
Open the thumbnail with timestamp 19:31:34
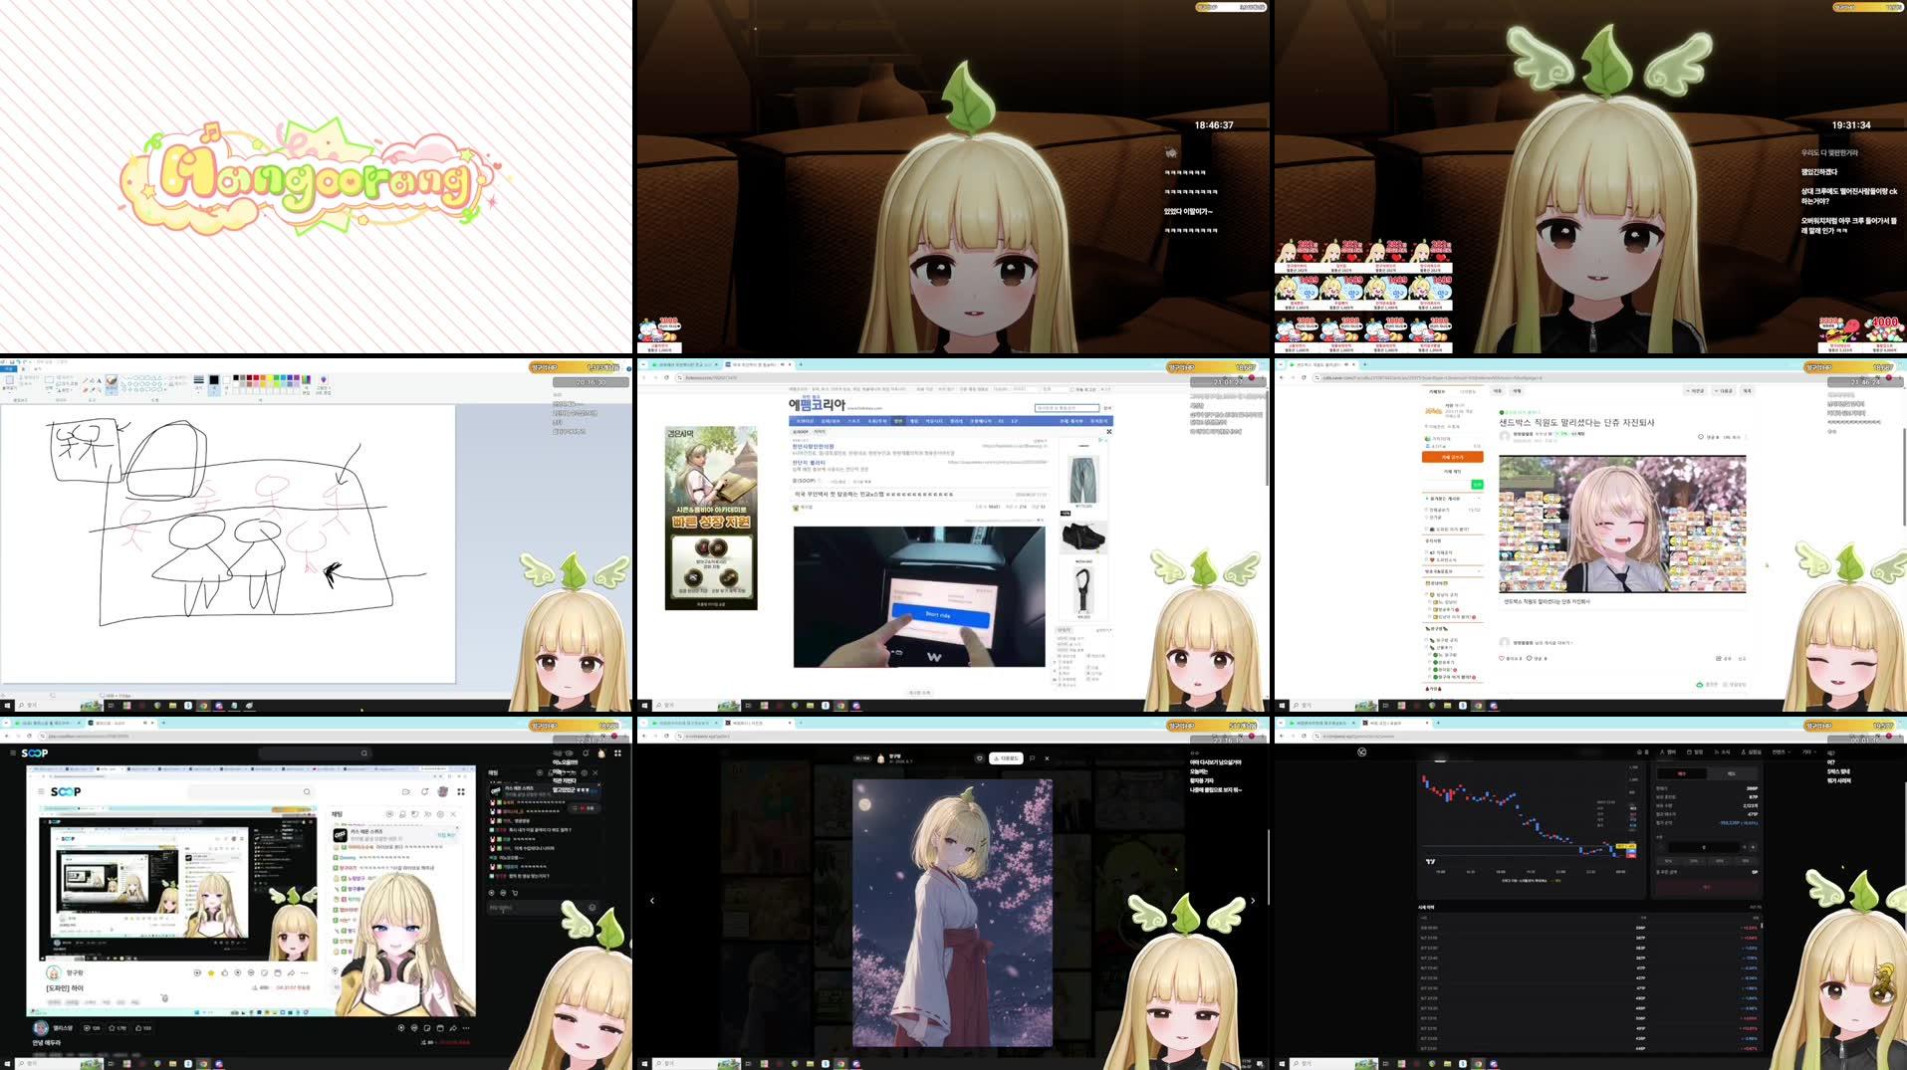point(1590,177)
